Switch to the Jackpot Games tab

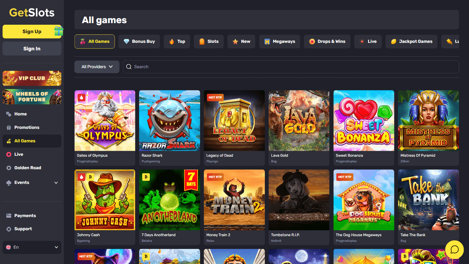pos(411,41)
